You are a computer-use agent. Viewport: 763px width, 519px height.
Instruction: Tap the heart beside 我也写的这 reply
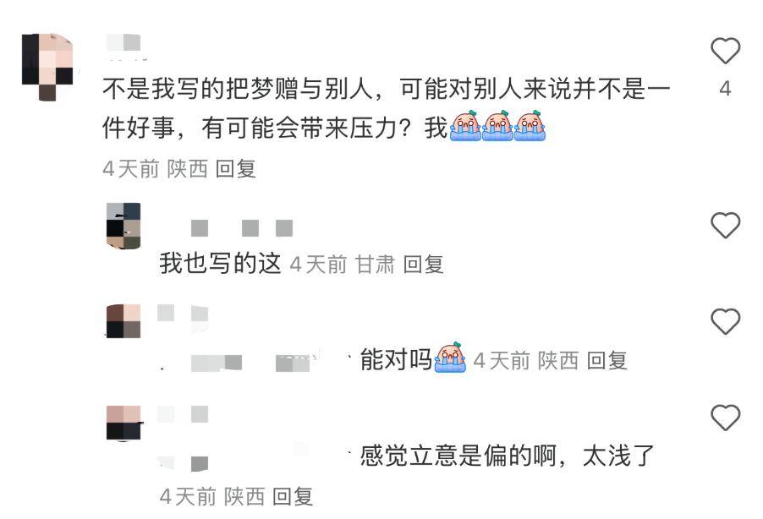(x=725, y=225)
